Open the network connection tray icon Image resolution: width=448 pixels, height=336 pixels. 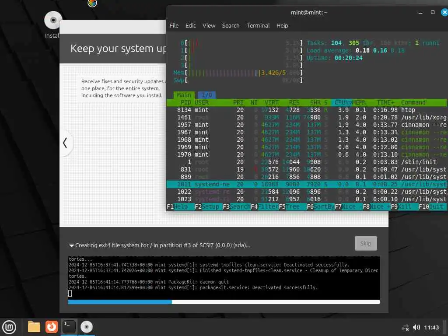pos(405,328)
